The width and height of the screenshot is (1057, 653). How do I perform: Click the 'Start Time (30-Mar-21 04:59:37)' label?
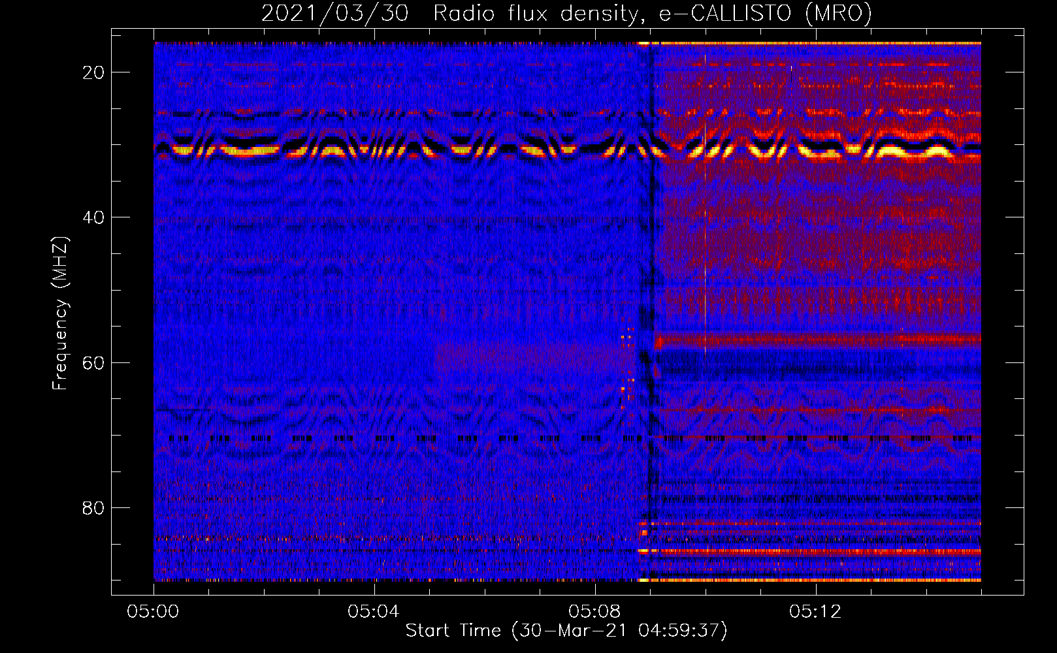click(566, 631)
